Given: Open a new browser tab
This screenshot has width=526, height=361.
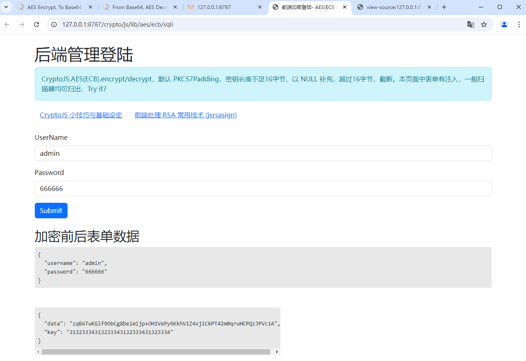Looking at the screenshot, I should pyautogui.click(x=444, y=7).
